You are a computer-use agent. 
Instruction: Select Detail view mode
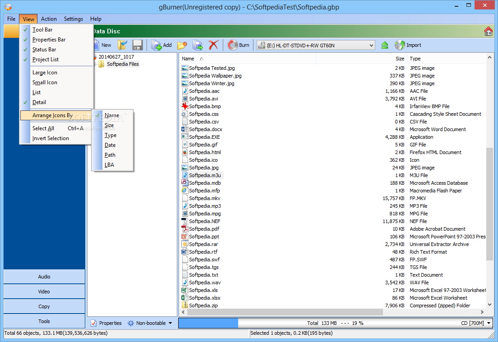(56, 102)
